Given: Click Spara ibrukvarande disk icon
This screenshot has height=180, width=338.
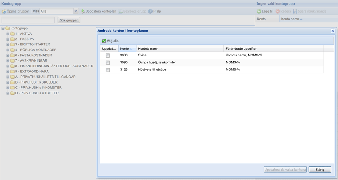Looking at the screenshot, I should (x=295, y=12).
